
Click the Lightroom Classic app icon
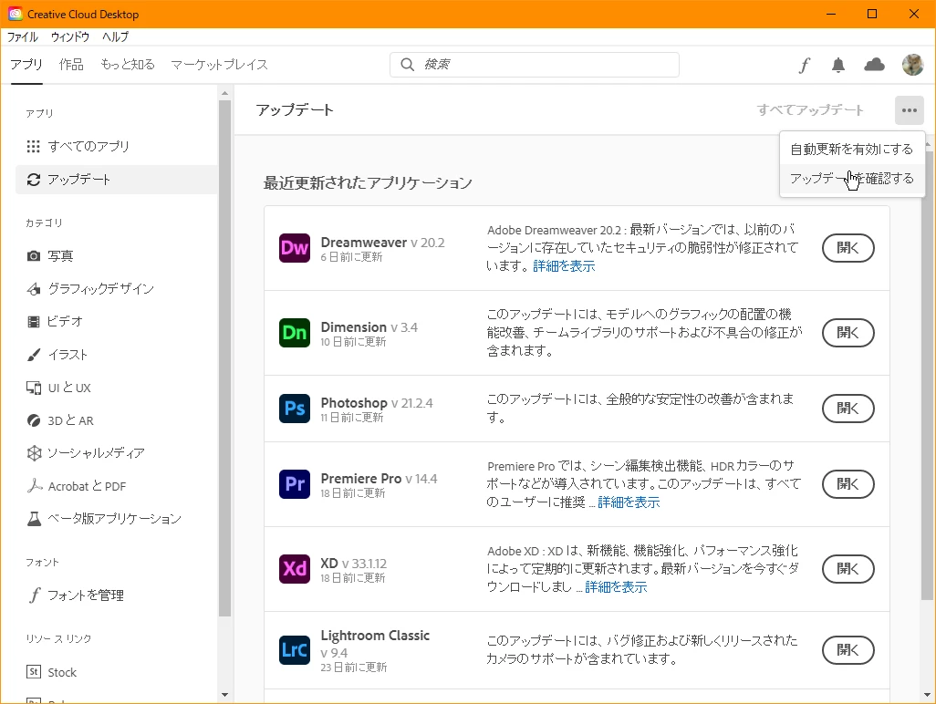[x=295, y=650]
